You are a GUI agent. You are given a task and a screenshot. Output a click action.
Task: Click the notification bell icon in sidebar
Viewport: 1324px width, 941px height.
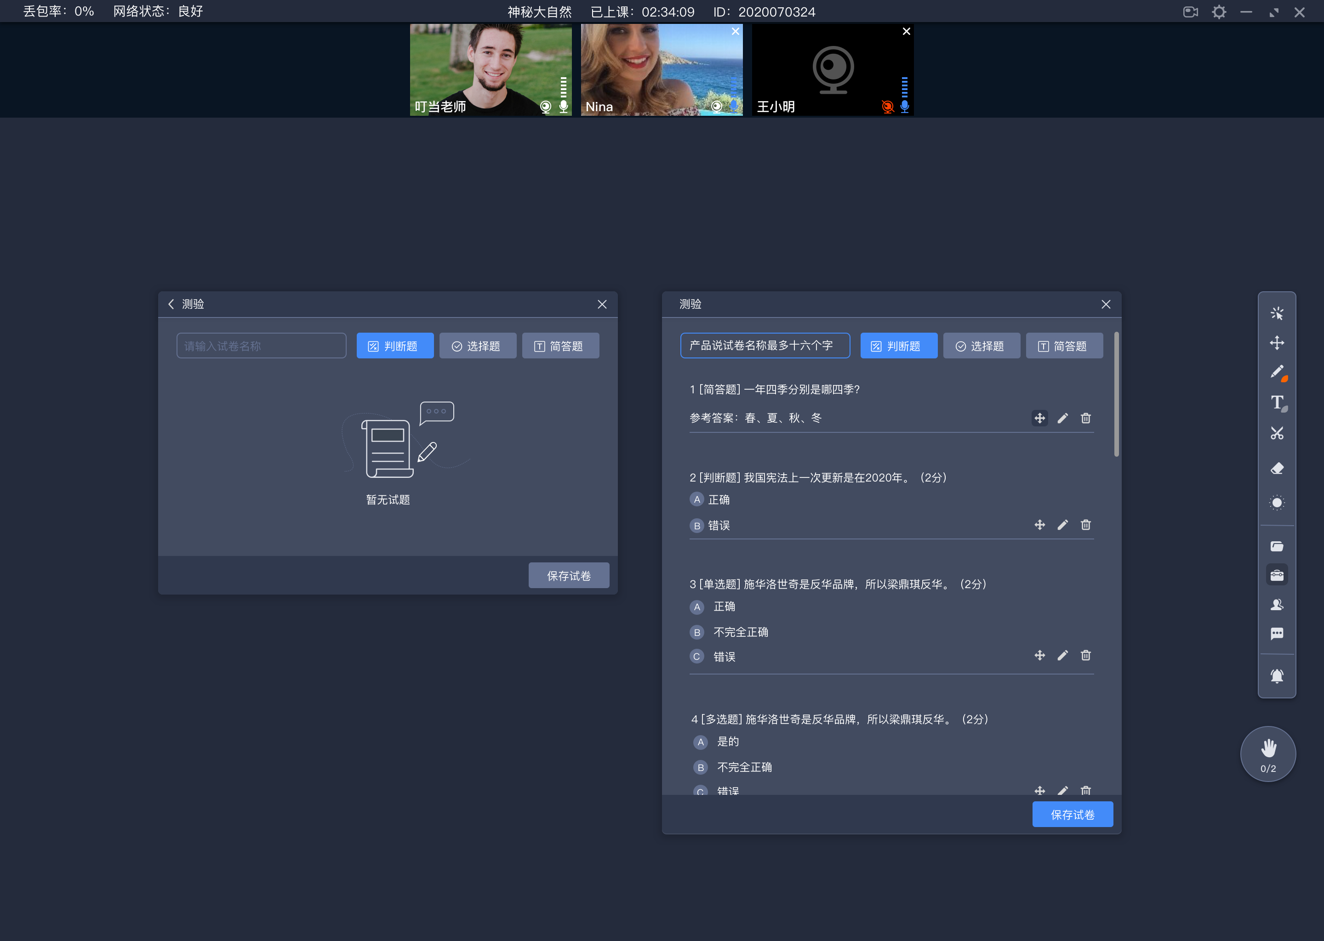pyautogui.click(x=1278, y=672)
